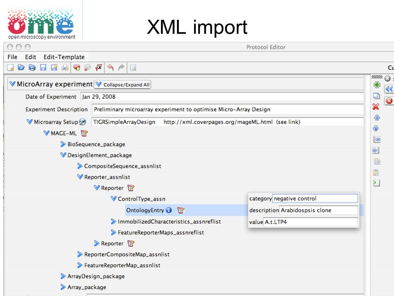Screen dimensions: 394x296
Task: Expand the FeatureReporterMaps_assnreflist node
Action: pyautogui.click(x=114, y=232)
